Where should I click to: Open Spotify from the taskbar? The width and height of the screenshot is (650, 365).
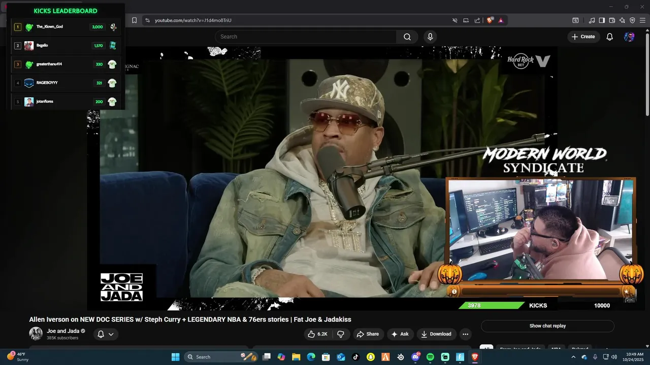[x=430, y=357]
